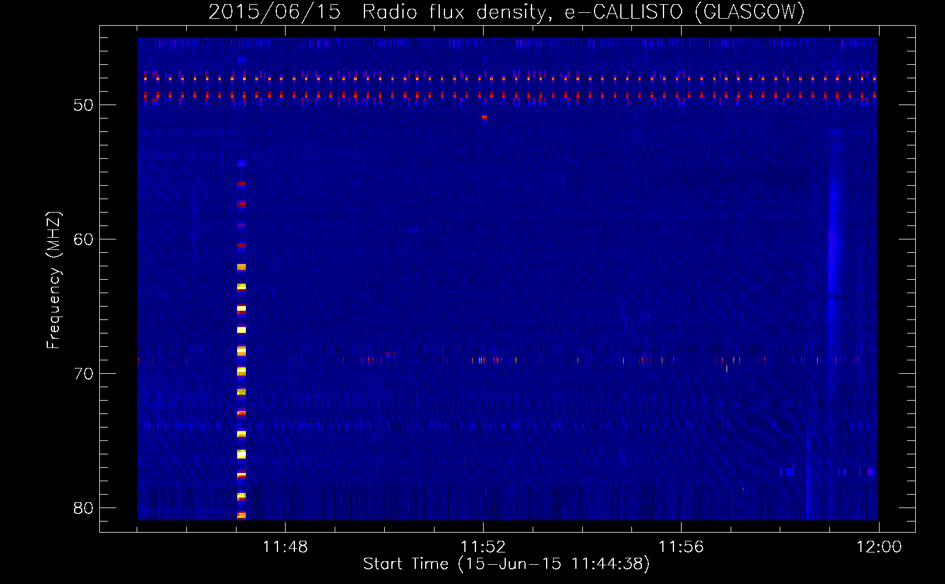
Task: Click the plot title mentioning e-CALLISTO (GLASGOW)
Action: click(506, 12)
